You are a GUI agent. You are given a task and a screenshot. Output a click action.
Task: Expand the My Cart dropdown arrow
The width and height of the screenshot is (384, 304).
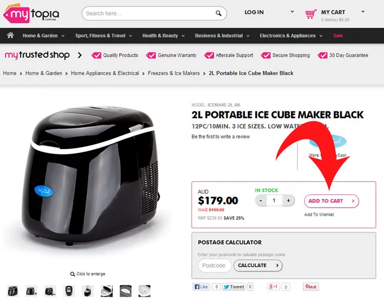pyautogui.click(x=363, y=12)
